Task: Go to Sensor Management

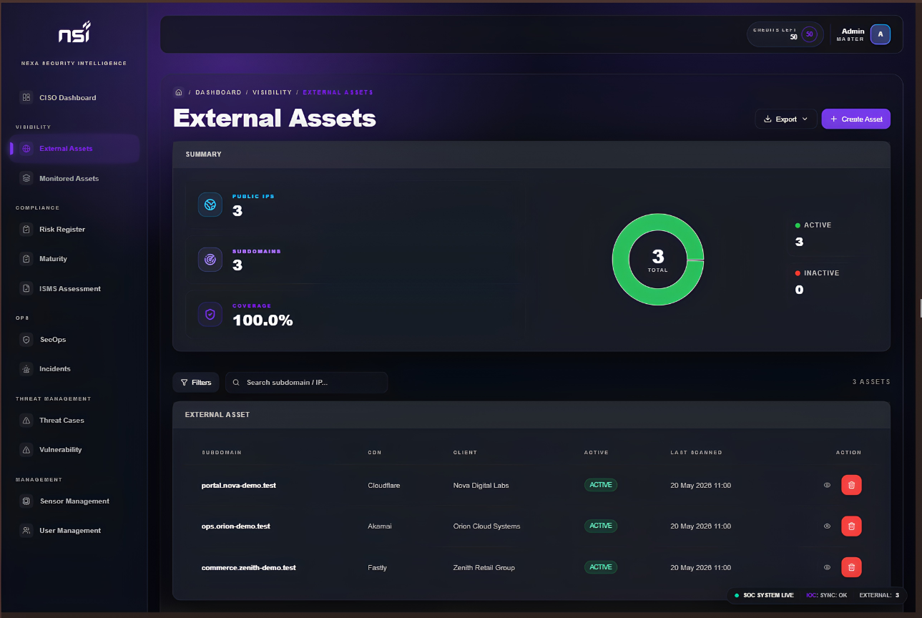Action: [74, 501]
